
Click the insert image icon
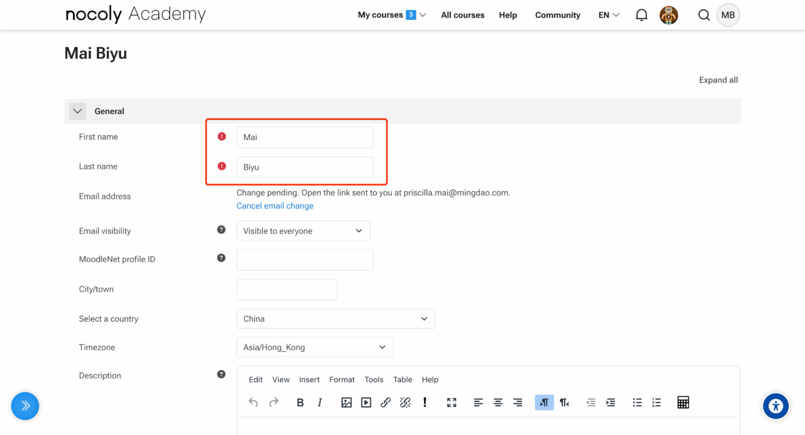[x=346, y=403]
